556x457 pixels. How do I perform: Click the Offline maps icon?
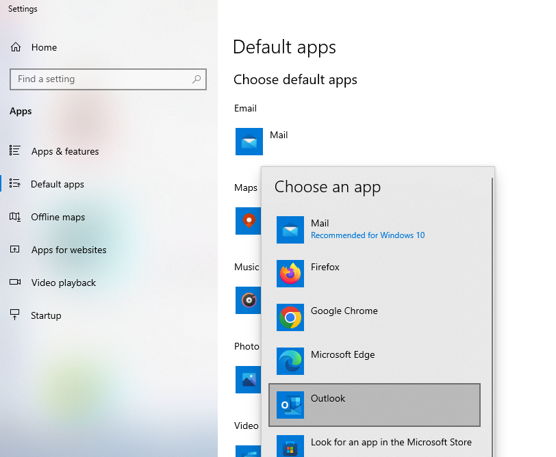click(x=15, y=216)
